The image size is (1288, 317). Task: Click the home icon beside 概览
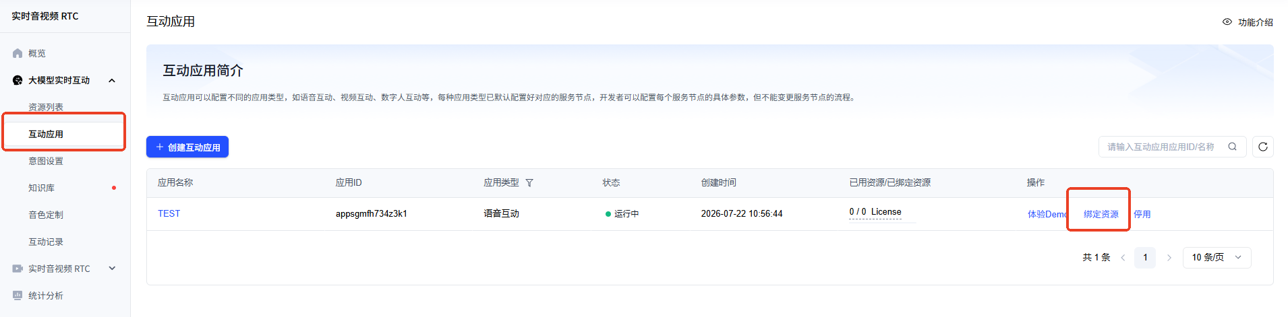pyautogui.click(x=18, y=53)
